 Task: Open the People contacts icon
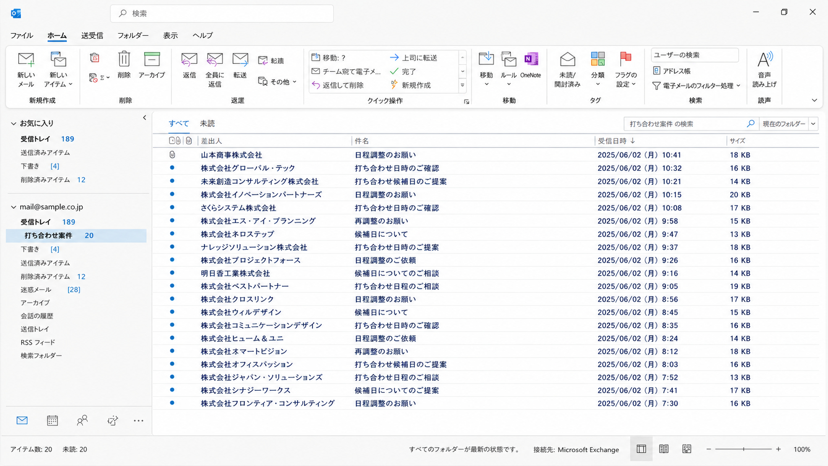point(82,420)
